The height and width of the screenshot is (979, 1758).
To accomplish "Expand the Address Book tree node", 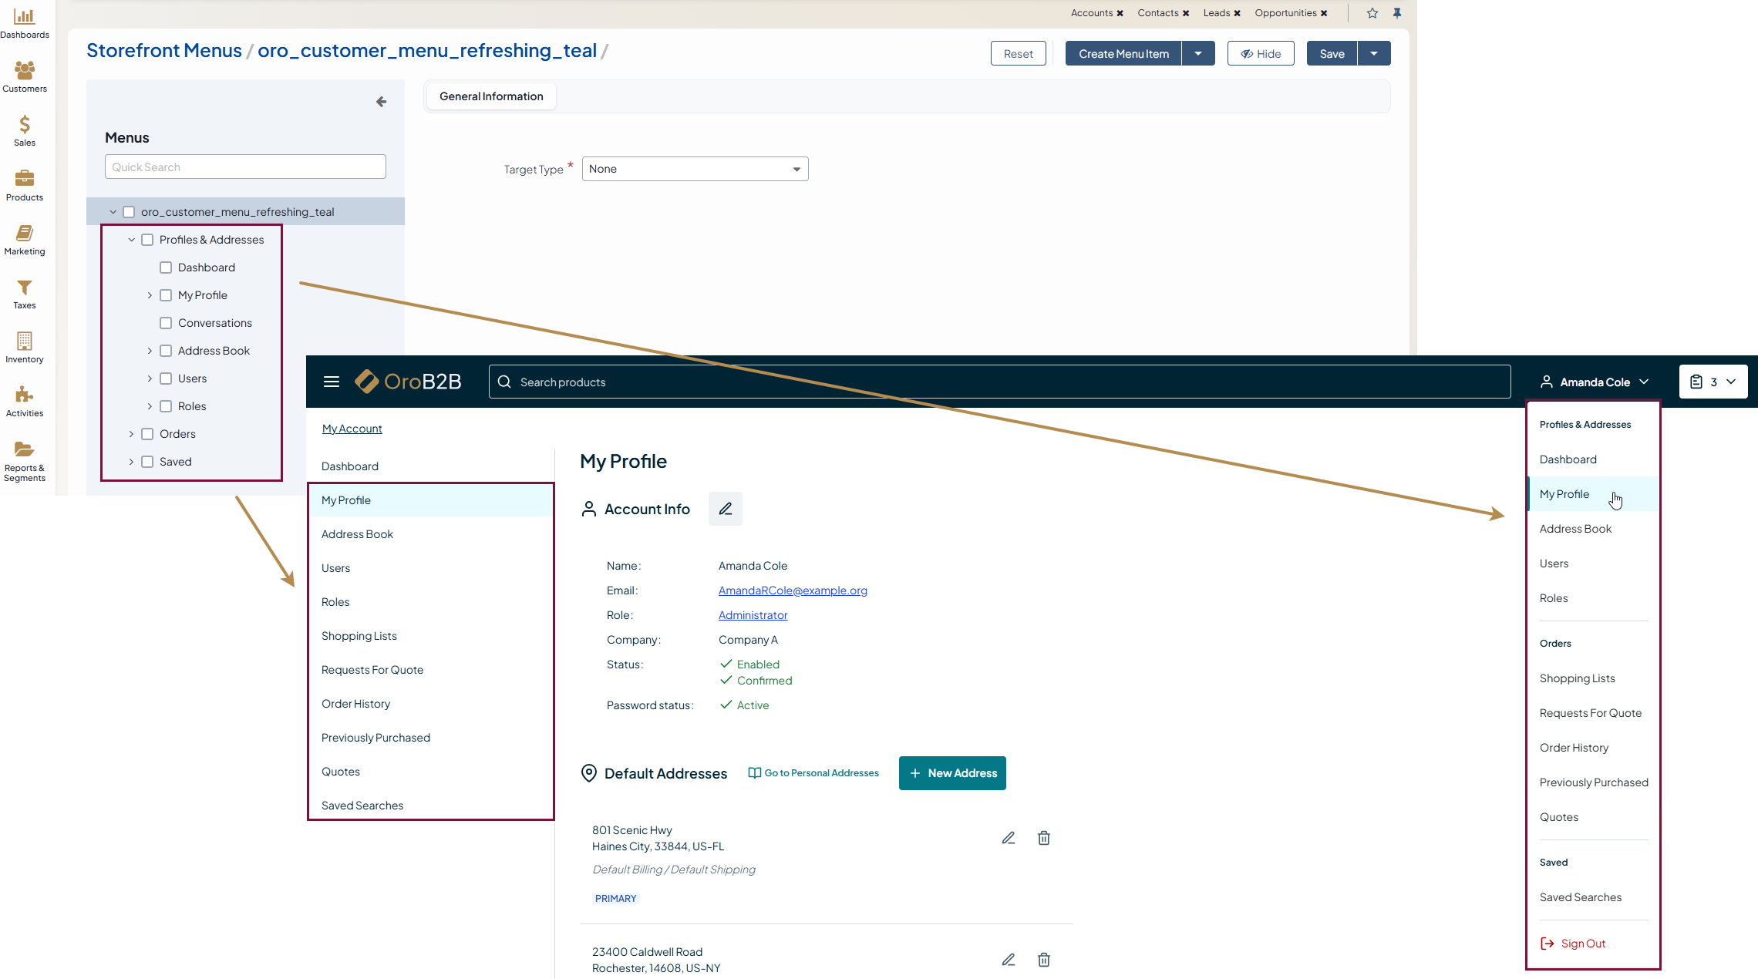I will coord(150,351).
